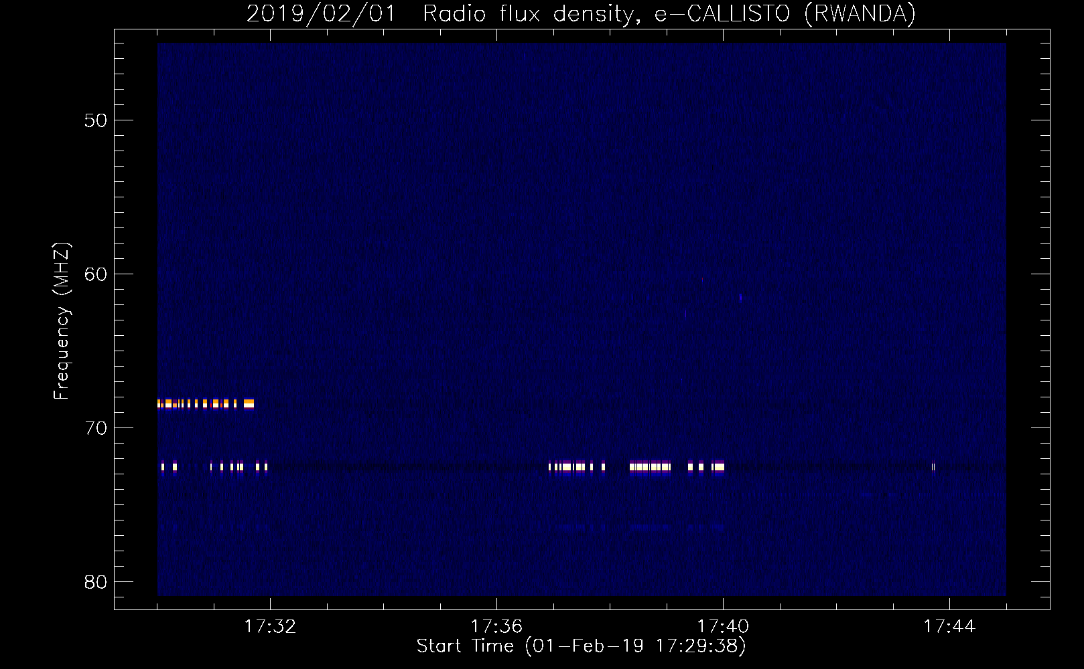The width and height of the screenshot is (1084, 669).
Task: Click the white burst cluster at 17:37
Action: [x=577, y=467]
